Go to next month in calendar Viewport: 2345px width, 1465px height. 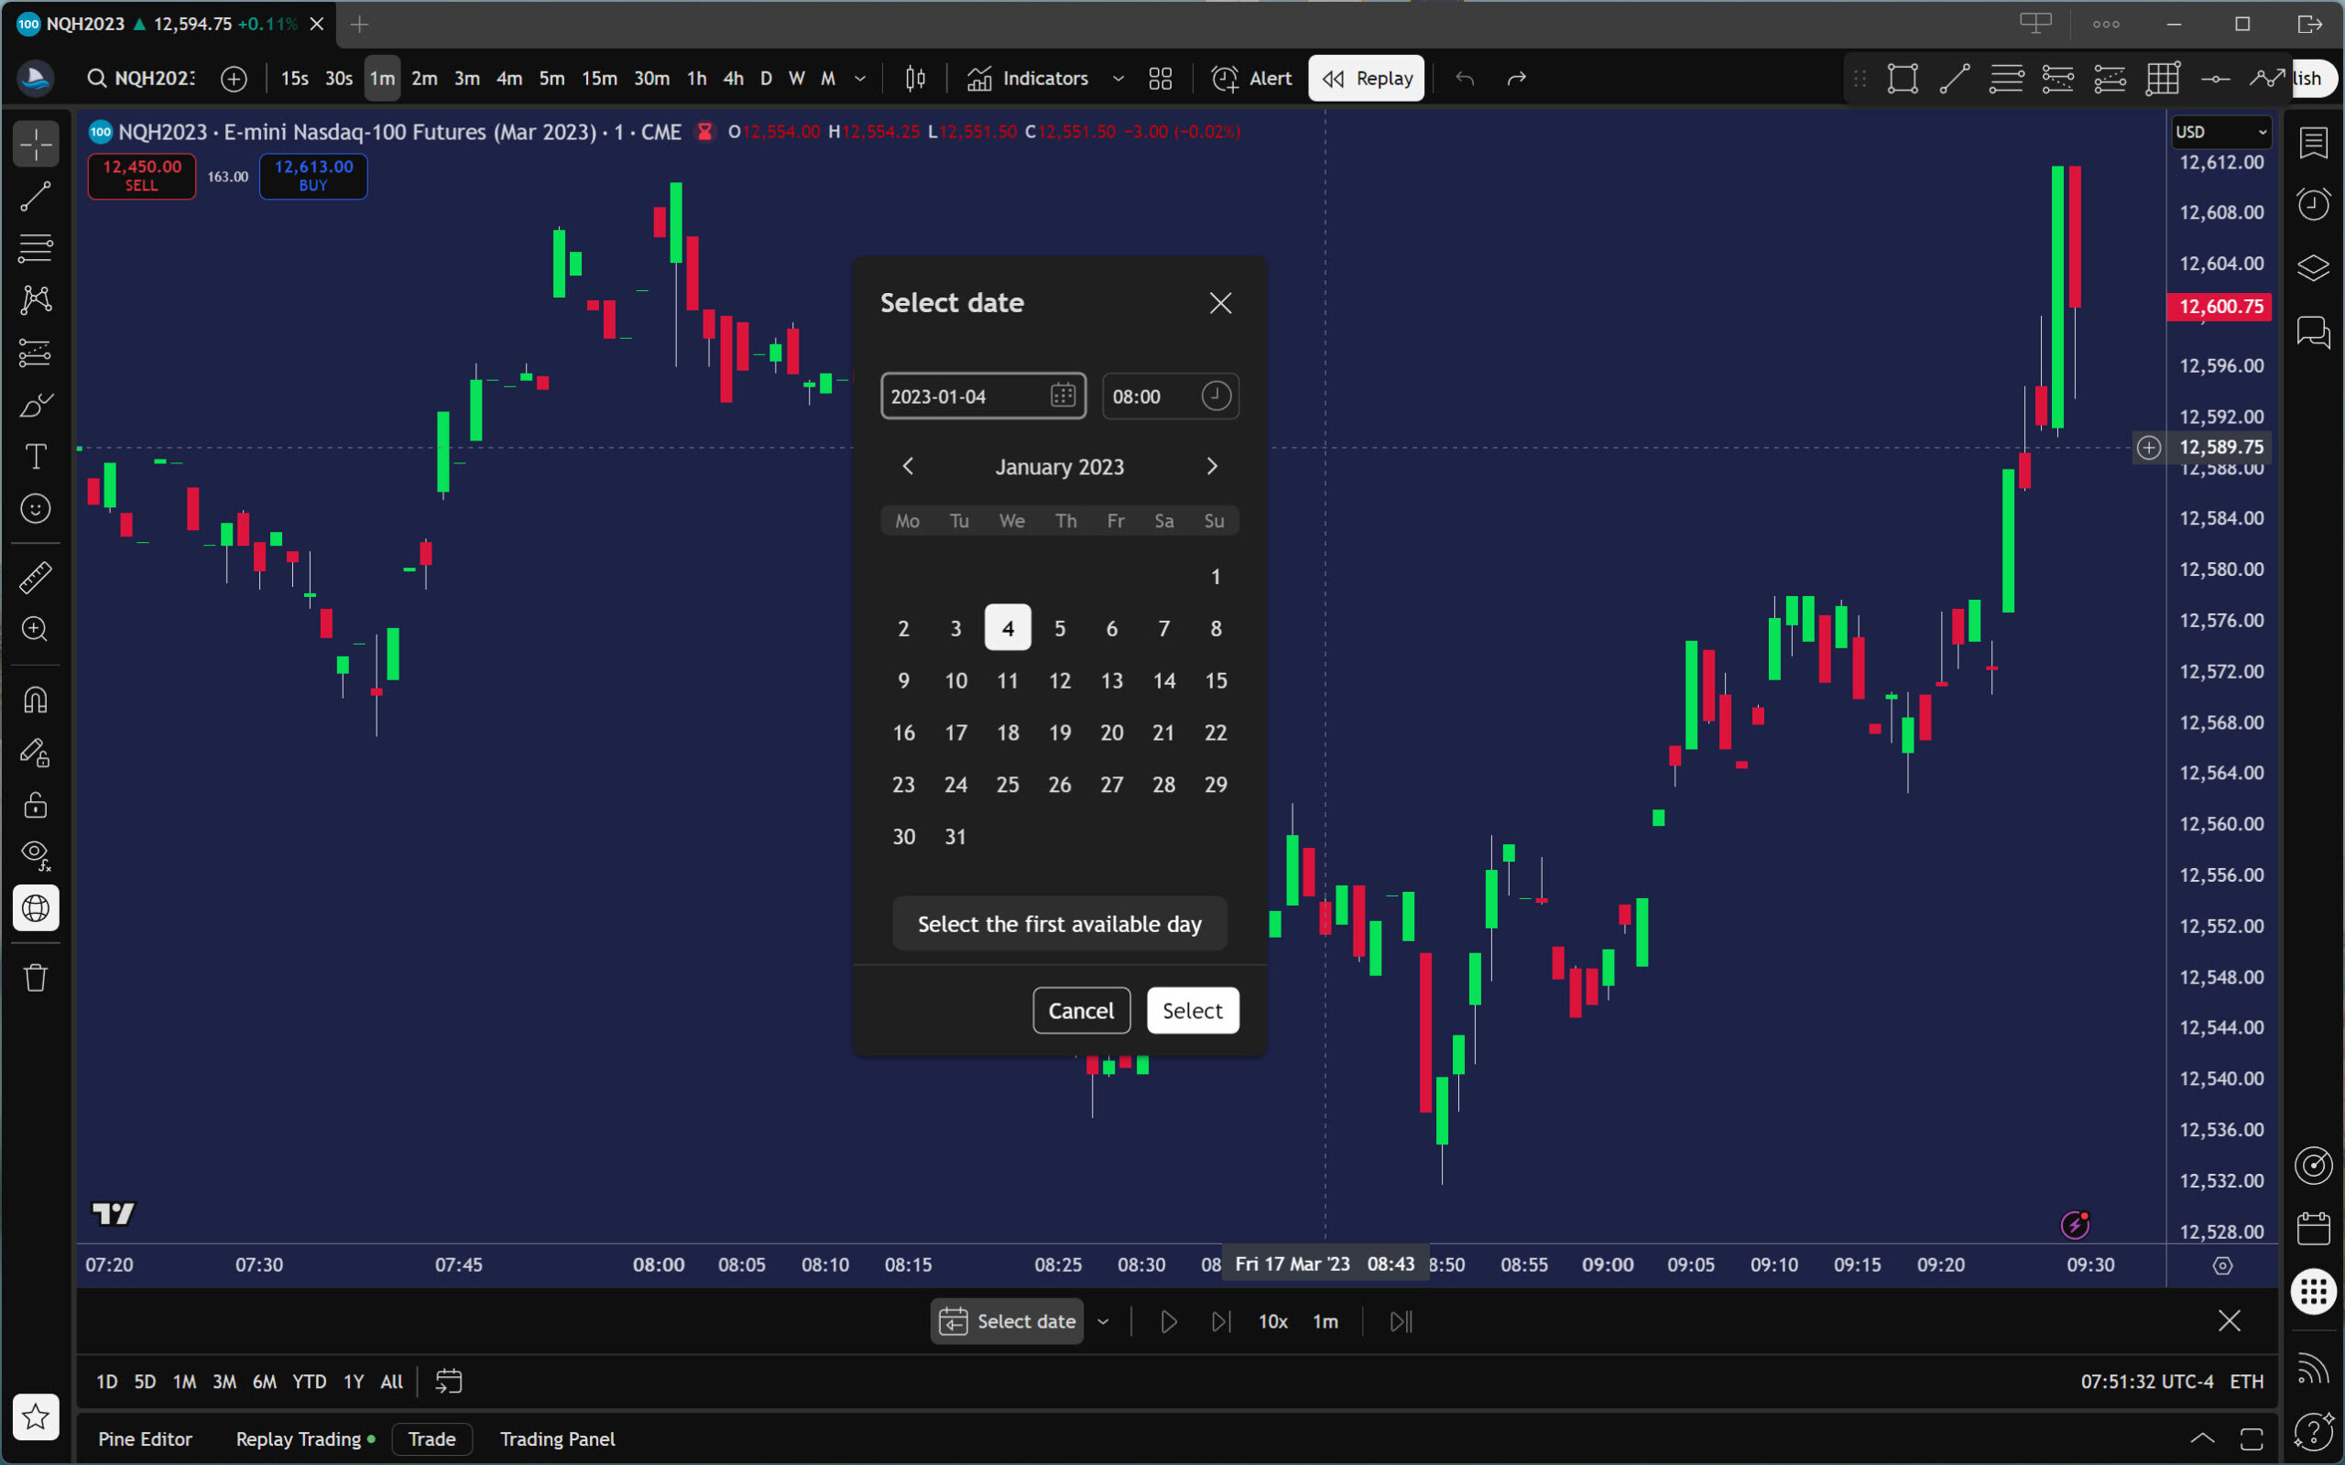point(1211,466)
